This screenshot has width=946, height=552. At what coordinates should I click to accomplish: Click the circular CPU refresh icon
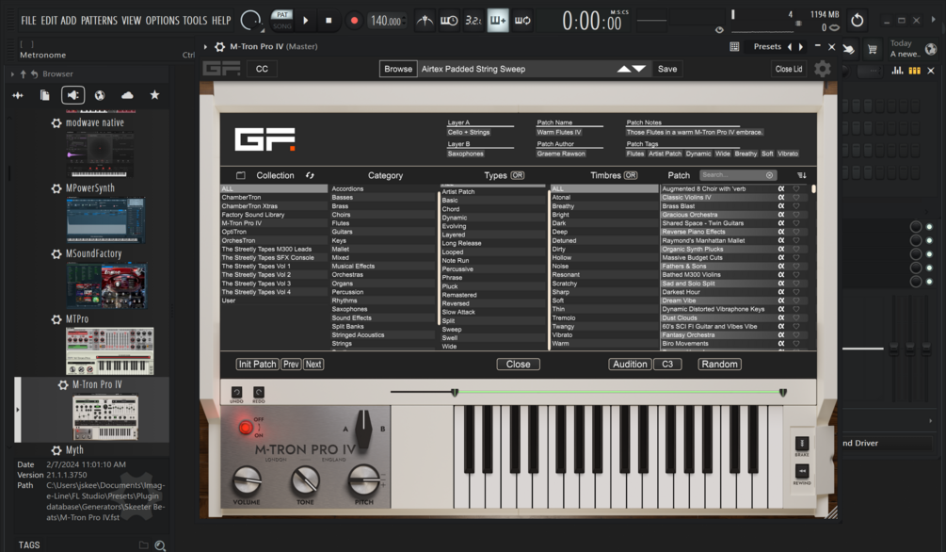(x=857, y=21)
